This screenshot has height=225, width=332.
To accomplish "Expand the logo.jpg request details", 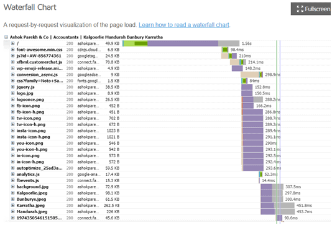I will click(12, 93).
